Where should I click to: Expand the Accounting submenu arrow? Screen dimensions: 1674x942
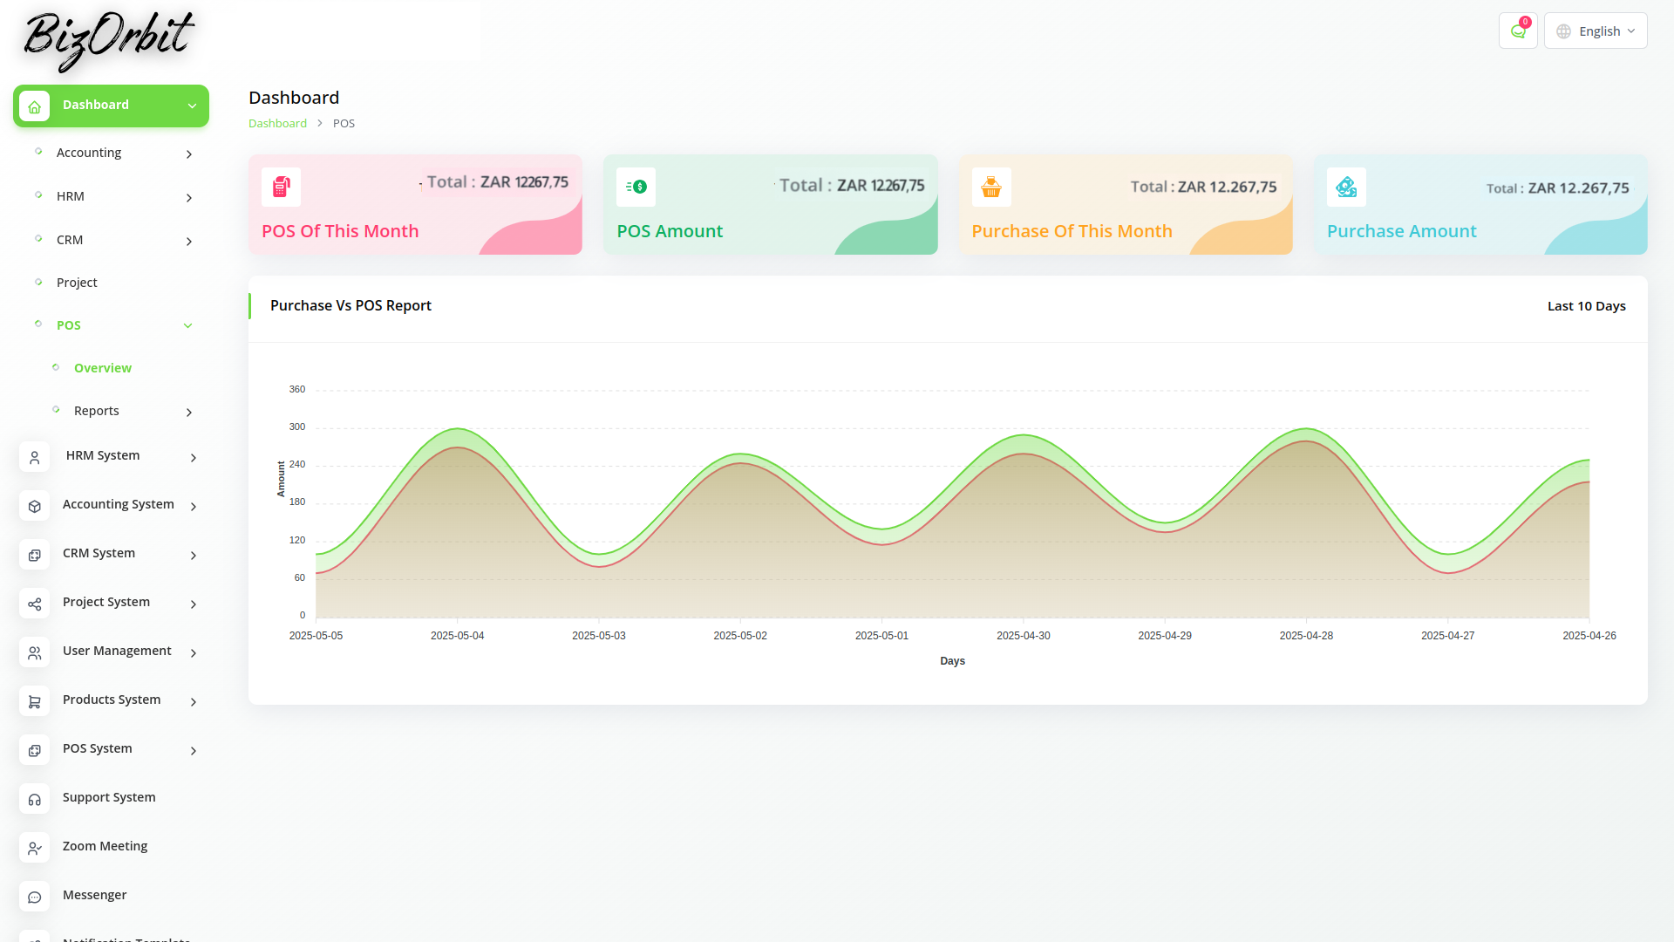(x=189, y=154)
